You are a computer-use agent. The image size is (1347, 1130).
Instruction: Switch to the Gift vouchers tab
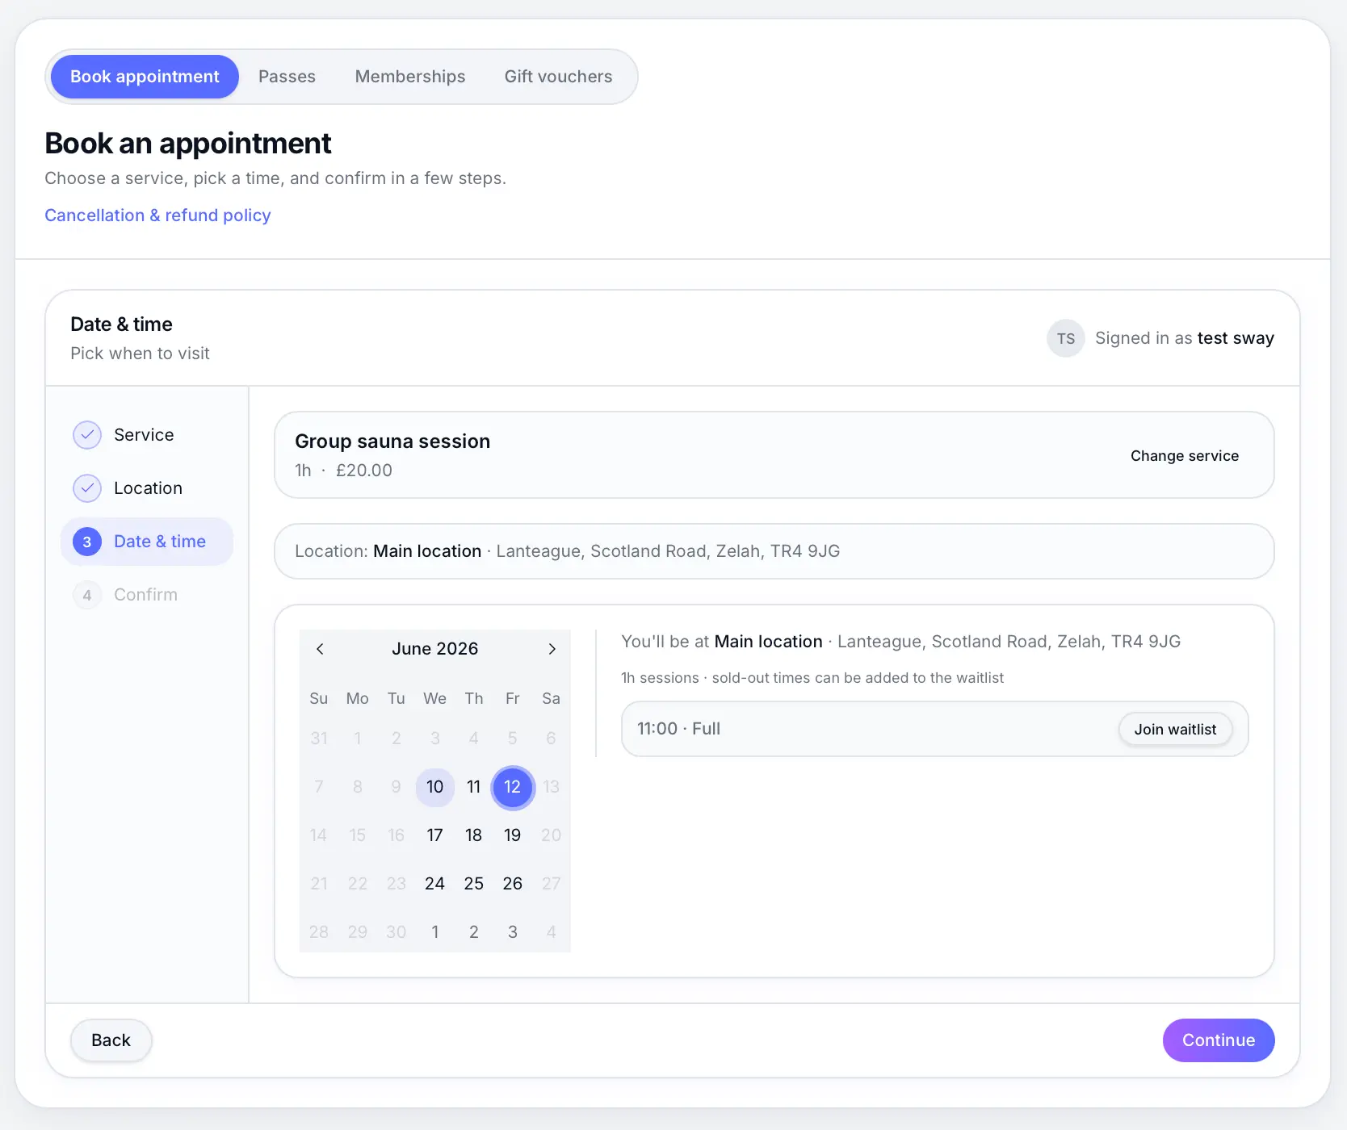click(x=558, y=77)
